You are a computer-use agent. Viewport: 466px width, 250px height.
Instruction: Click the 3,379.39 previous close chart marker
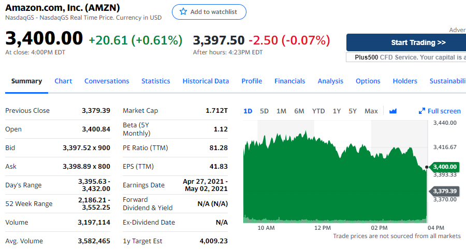pos(444,191)
